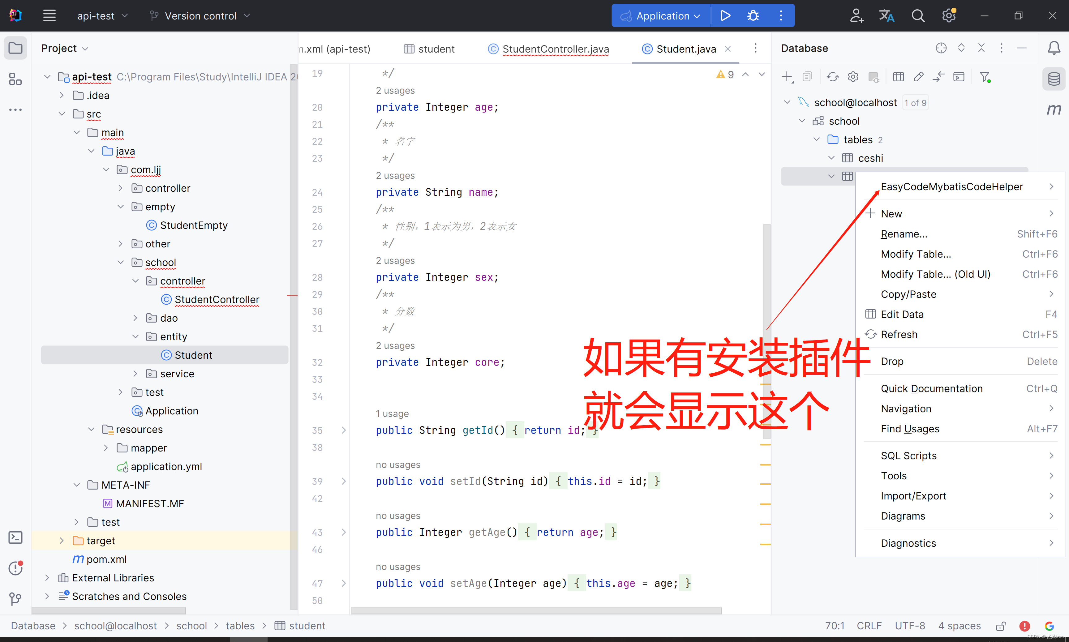Open more run actions menu
Screen dimensions: 1069x642
[x=781, y=16]
